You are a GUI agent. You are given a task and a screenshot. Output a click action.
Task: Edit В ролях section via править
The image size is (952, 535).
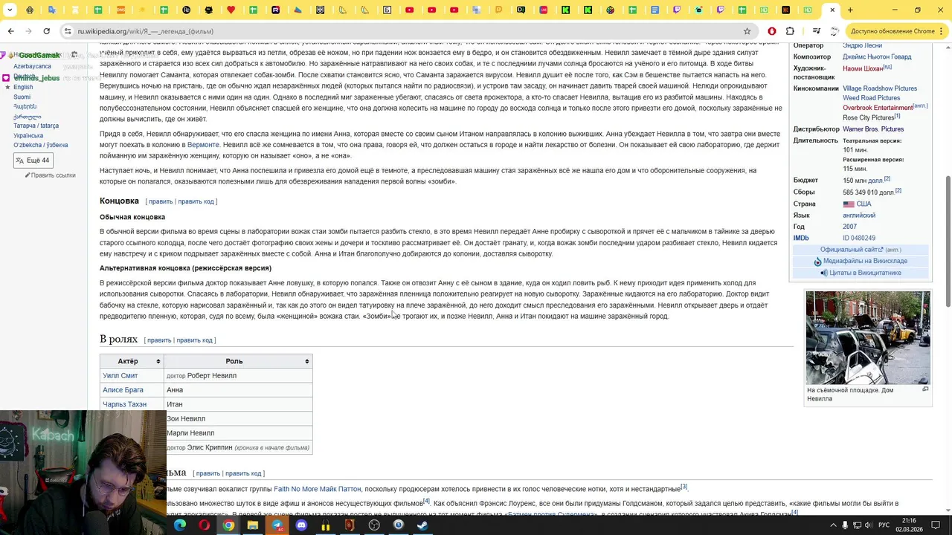(159, 340)
